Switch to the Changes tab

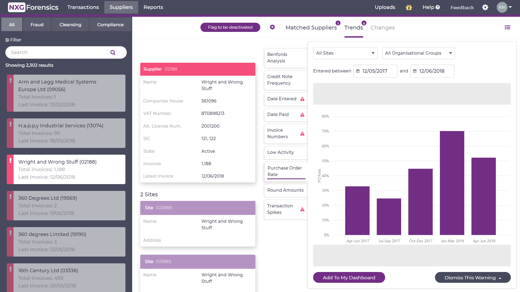(x=382, y=28)
